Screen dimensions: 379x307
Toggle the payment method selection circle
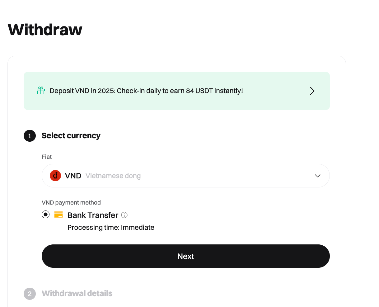point(45,214)
